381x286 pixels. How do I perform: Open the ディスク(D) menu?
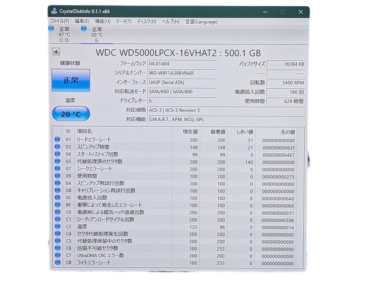[146, 21]
